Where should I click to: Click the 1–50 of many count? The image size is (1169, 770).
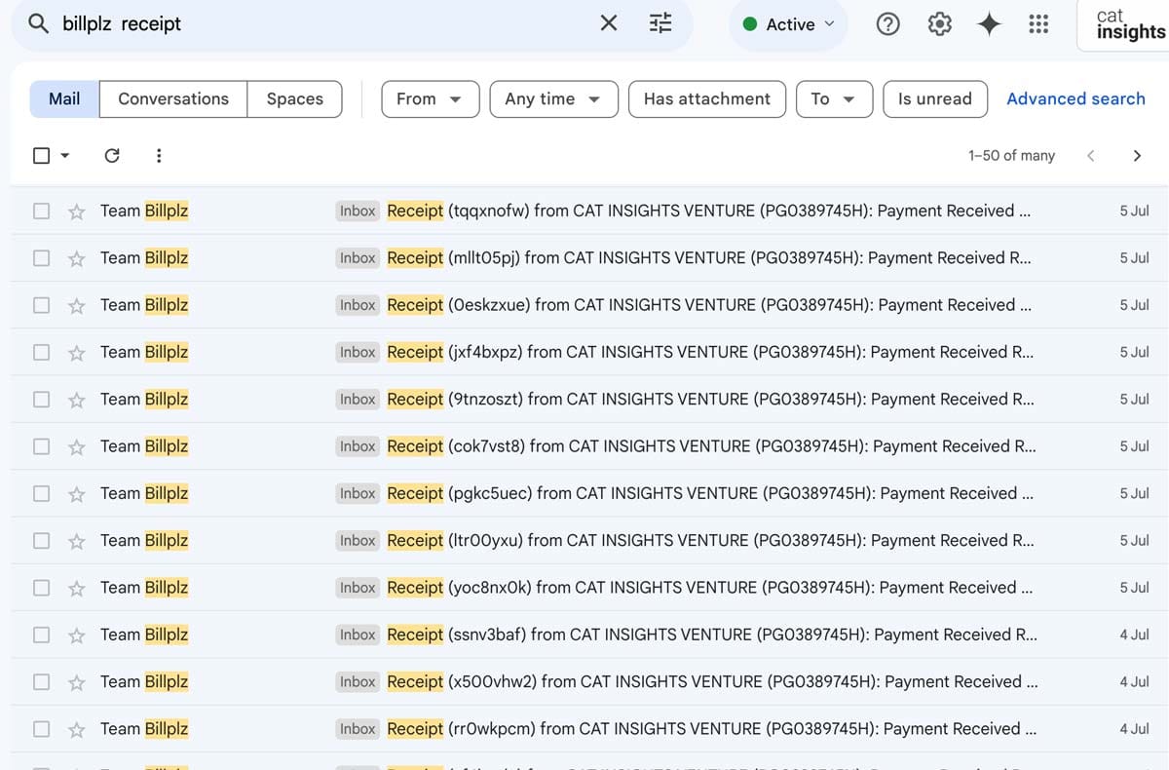click(1011, 156)
